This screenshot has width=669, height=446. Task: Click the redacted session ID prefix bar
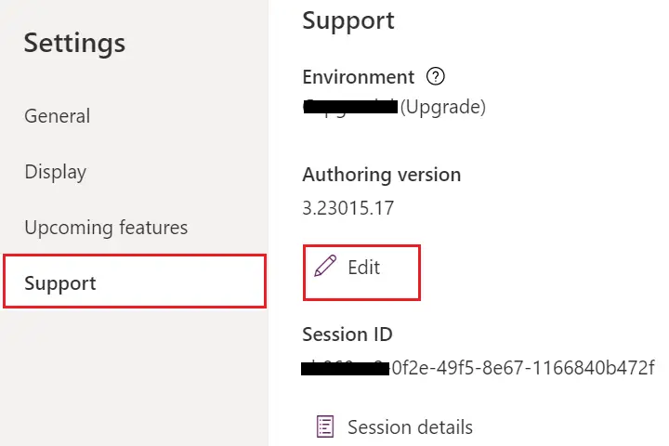[345, 368]
